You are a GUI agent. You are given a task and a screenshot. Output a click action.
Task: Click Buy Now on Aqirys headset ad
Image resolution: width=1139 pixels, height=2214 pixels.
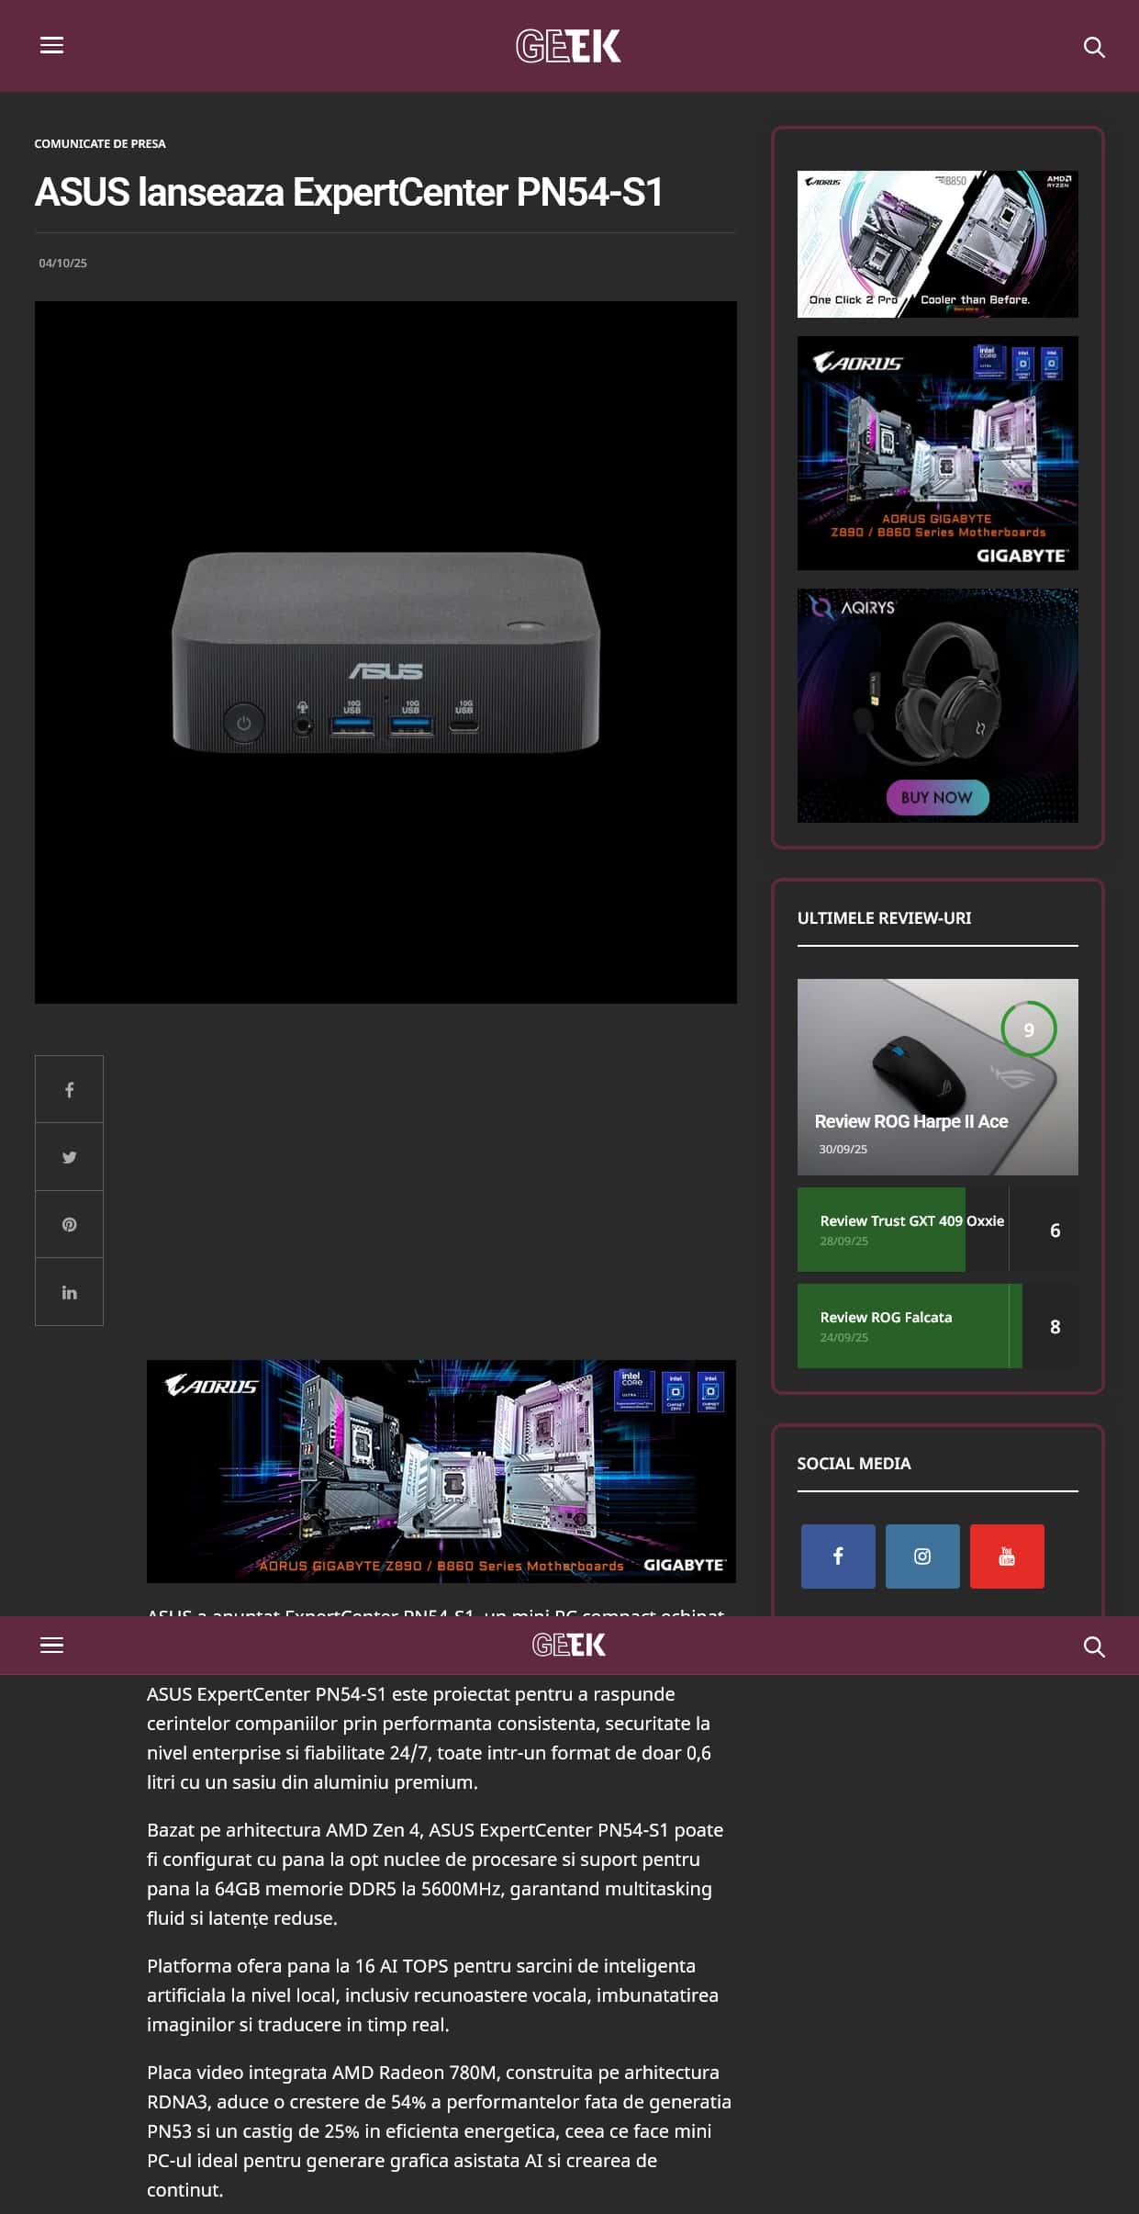point(936,797)
